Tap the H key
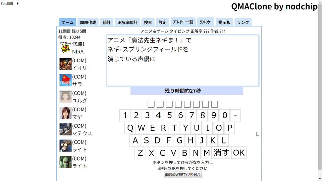 191,140
